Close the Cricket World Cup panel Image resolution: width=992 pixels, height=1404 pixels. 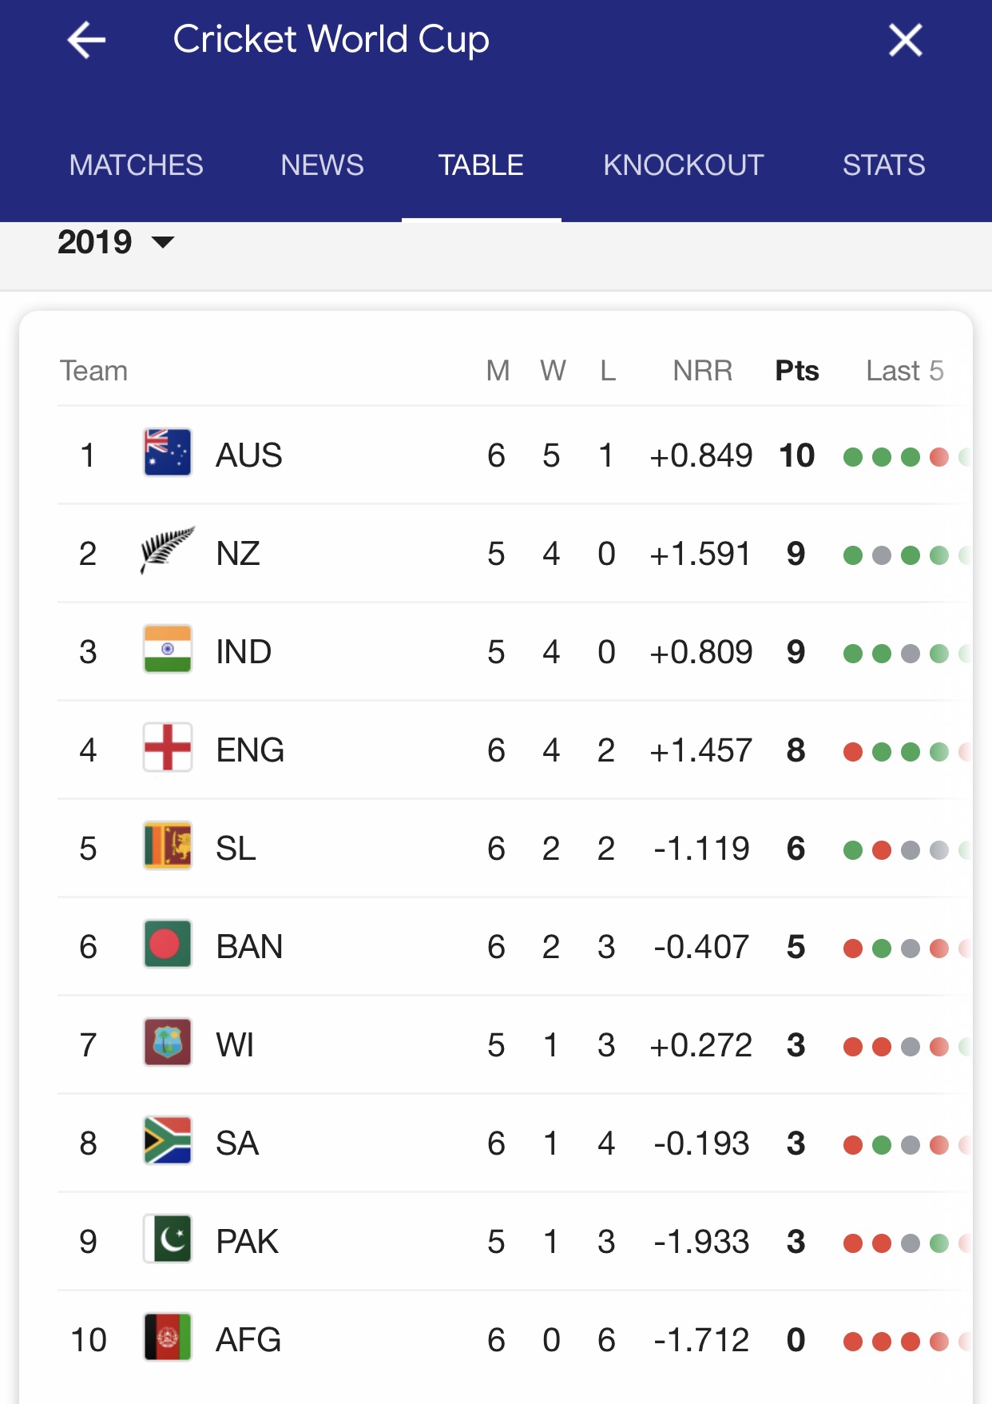[905, 40]
